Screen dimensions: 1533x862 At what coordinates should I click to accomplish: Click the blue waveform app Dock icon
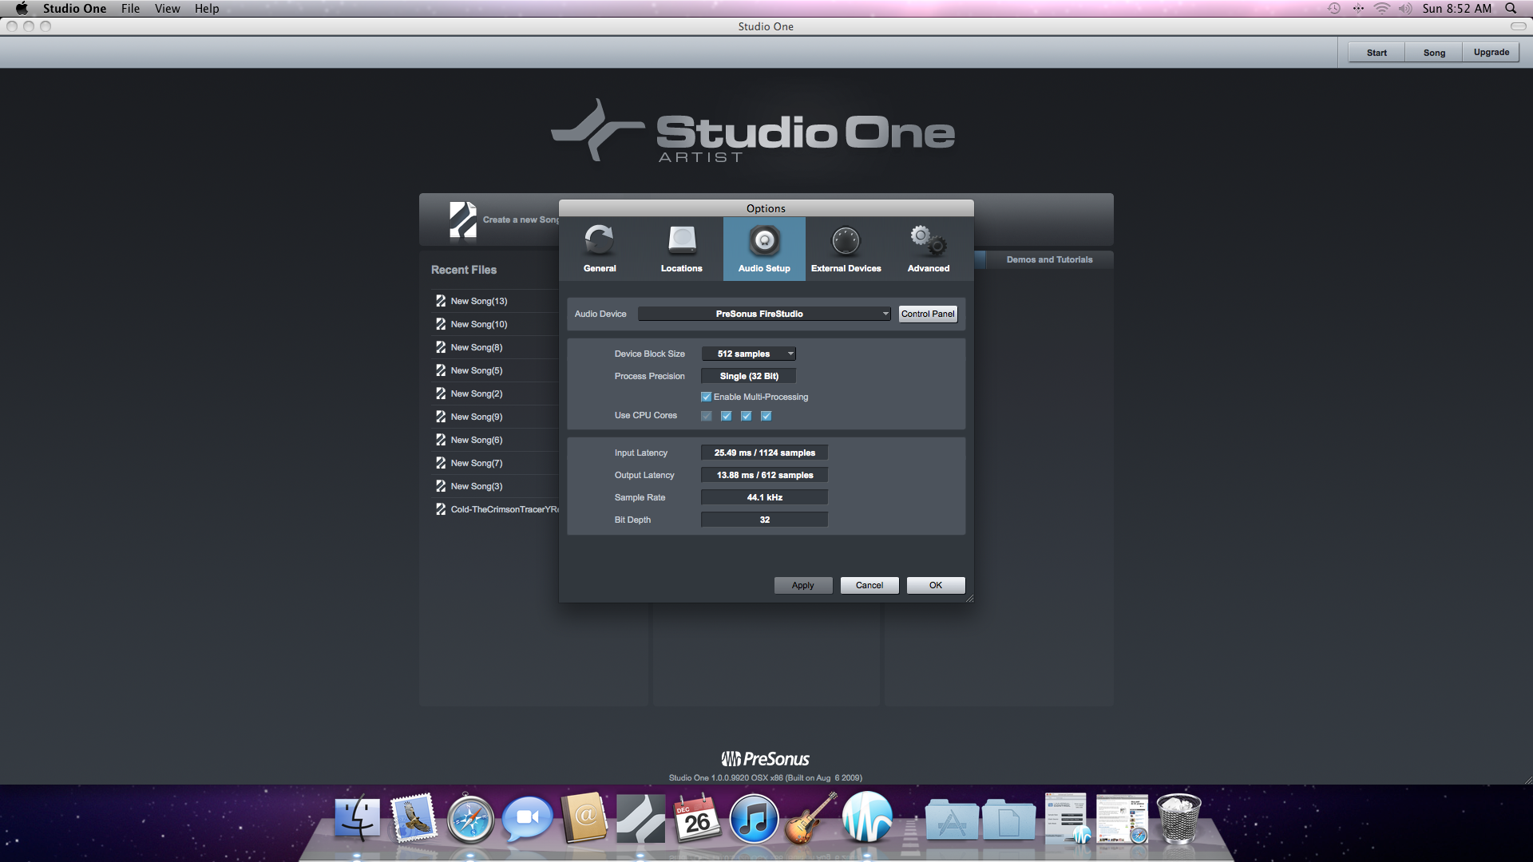pyautogui.click(x=868, y=817)
